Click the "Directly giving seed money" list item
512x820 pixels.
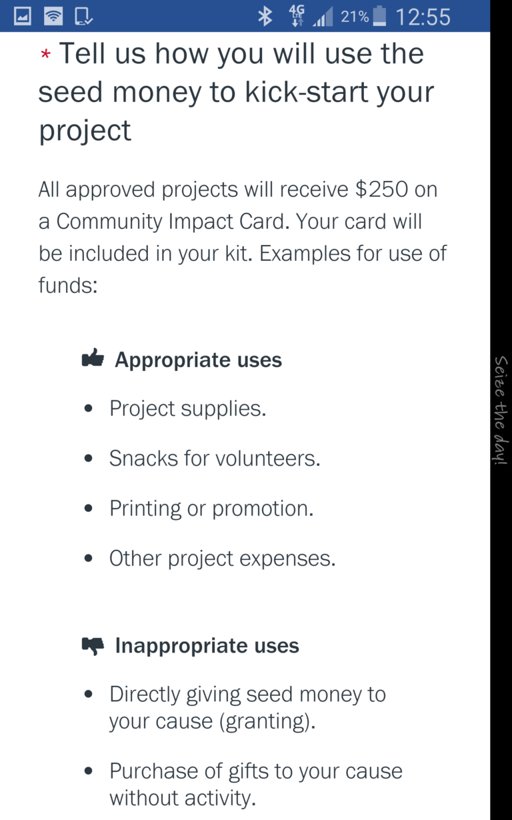[247, 707]
